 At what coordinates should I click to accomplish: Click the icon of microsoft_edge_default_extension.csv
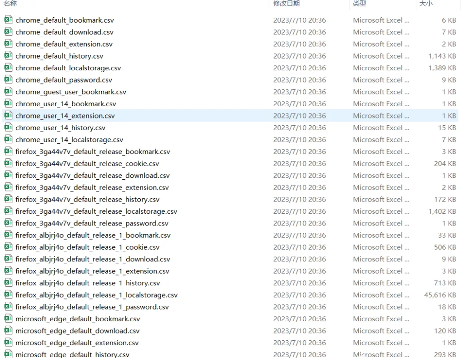pos(8,343)
